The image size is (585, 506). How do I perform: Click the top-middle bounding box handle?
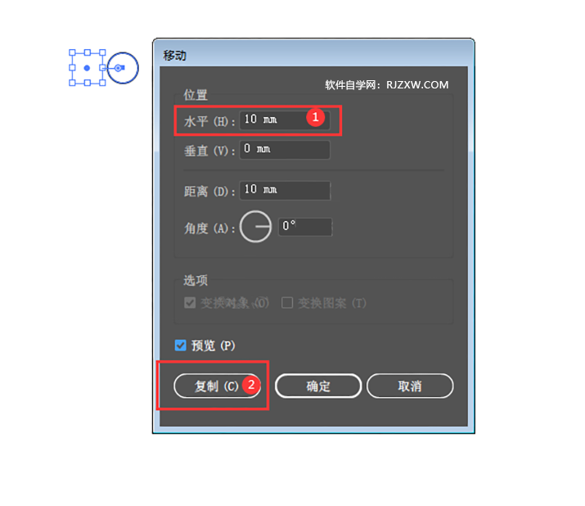tap(87, 52)
